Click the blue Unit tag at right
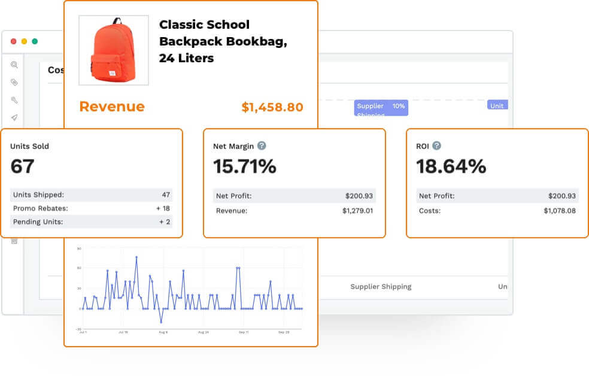This screenshot has width=589, height=376. point(497,105)
